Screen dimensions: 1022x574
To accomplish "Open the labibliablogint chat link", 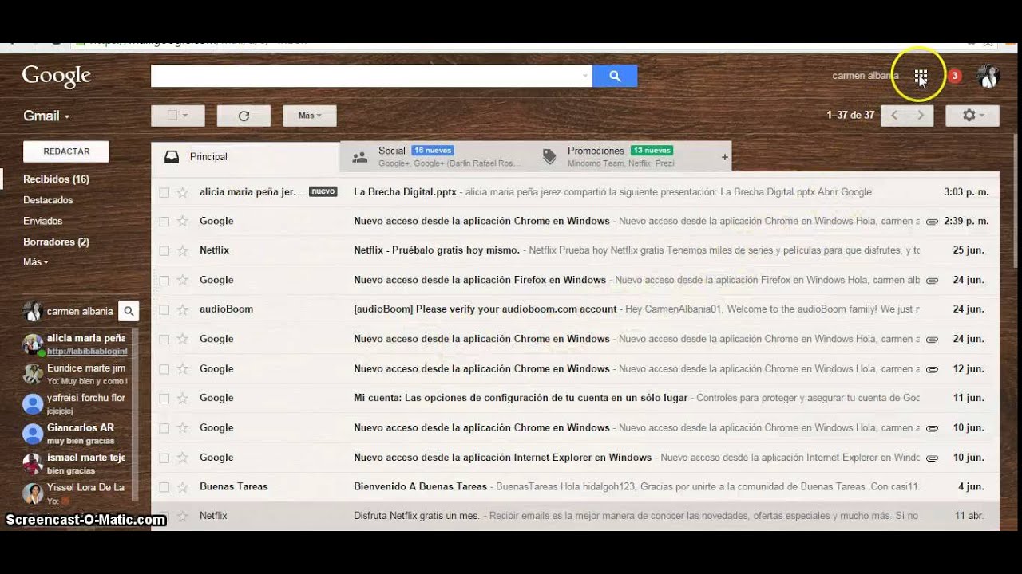I will click(x=87, y=352).
